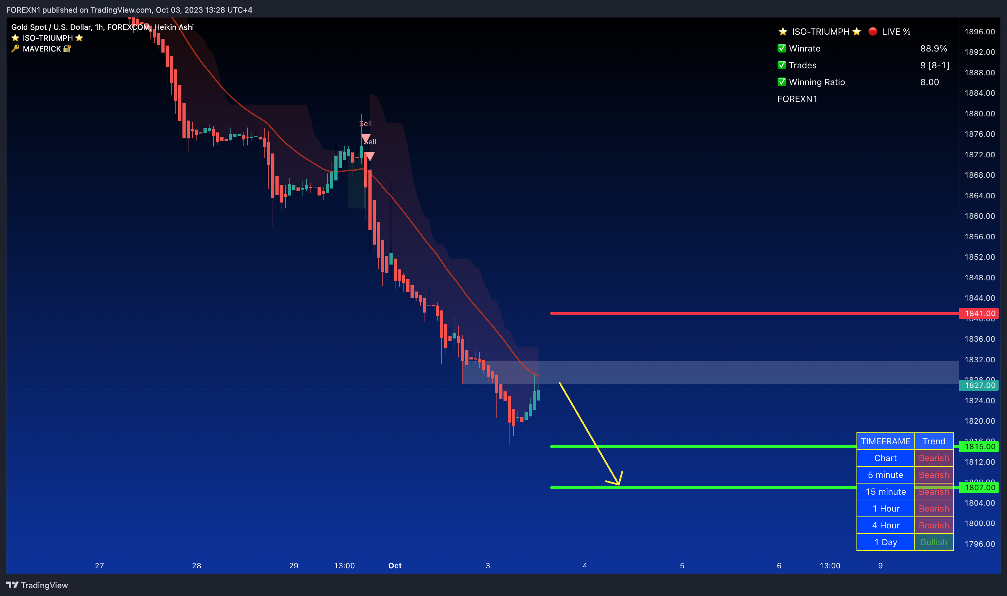Click the 4 Hour Bearish trend cell
The width and height of the screenshot is (1007, 596).
click(934, 525)
